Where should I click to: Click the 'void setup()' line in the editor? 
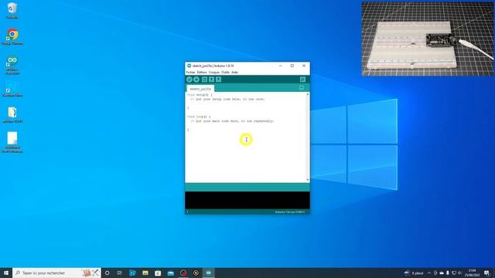pyautogui.click(x=200, y=95)
